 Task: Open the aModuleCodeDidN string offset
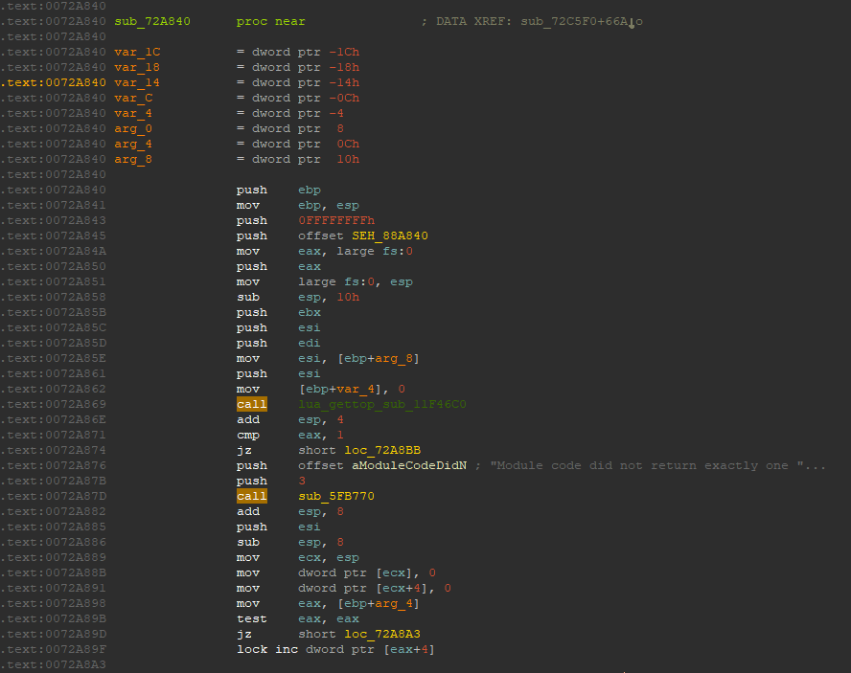(x=409, y=465)
